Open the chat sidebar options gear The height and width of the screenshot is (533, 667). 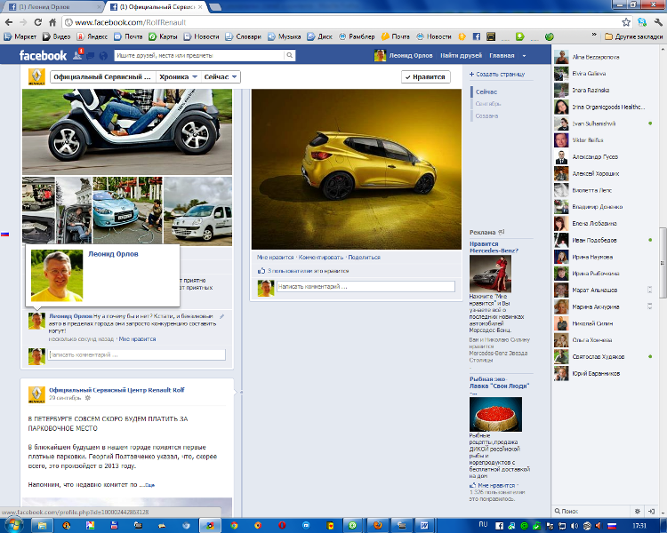pos(638,511)
